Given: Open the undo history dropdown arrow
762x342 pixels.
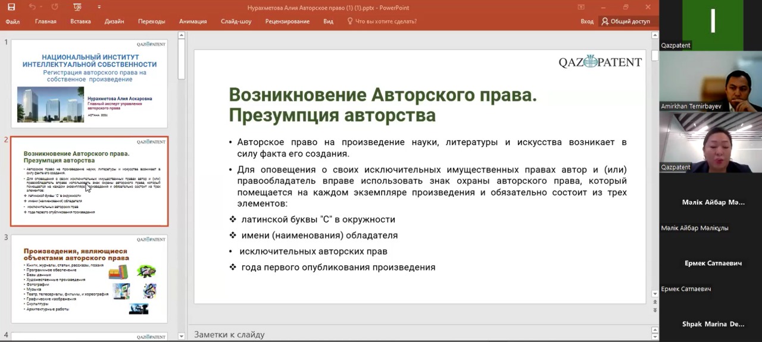Looking at the screenshot, I should point(42,7).
